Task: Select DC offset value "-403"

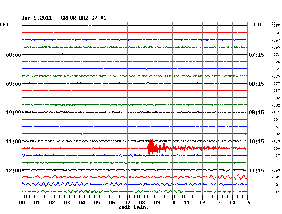Action: click(x=275, y=142)
